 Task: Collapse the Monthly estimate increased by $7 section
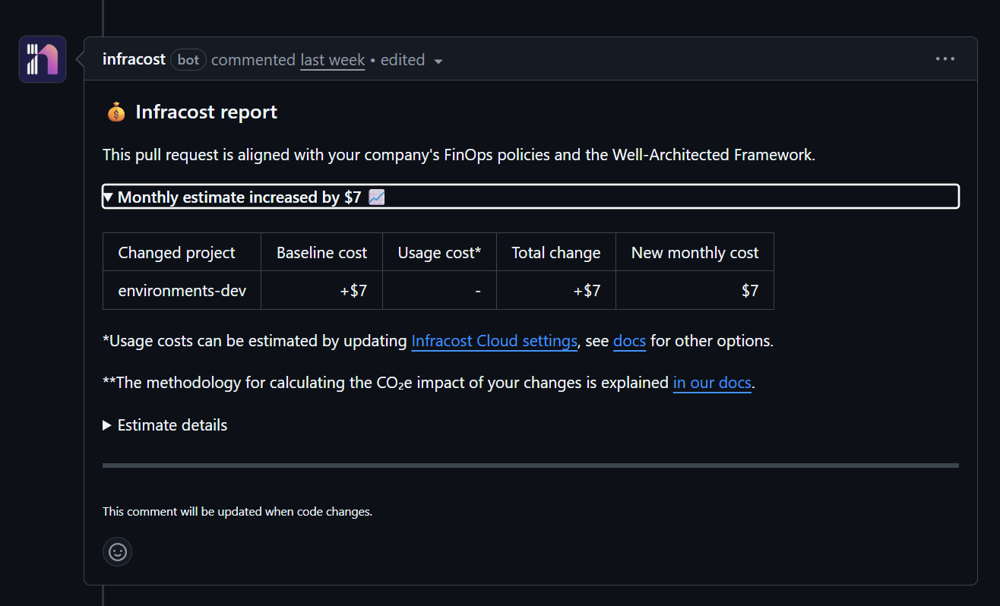pyautogui.click(x=239, y=197)
